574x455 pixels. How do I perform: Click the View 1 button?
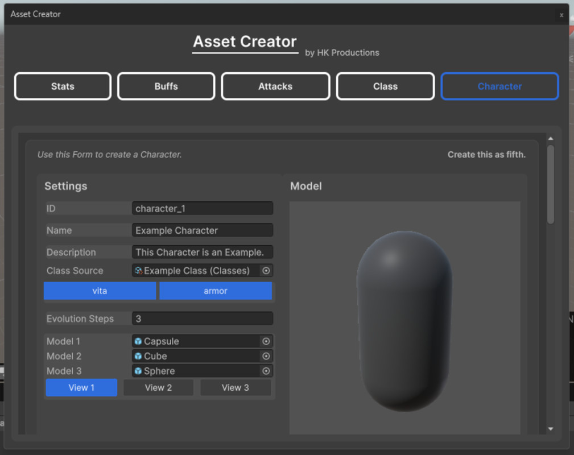point(81,387)
